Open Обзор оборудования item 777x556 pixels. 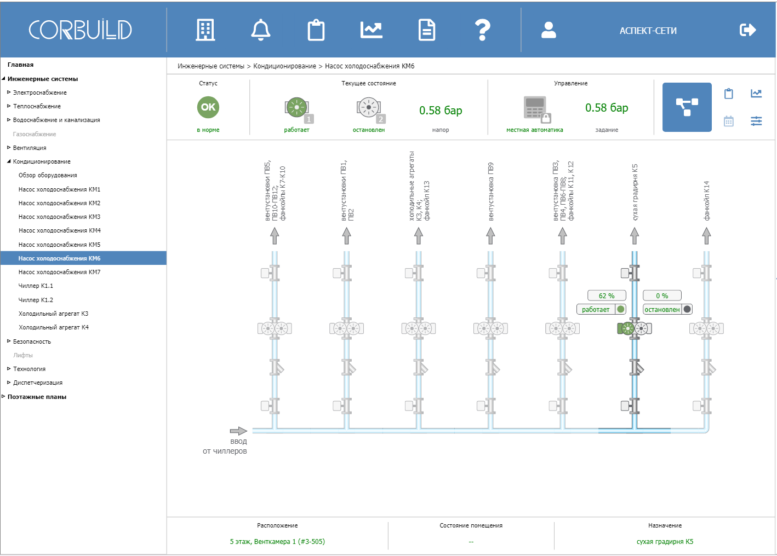48,175
